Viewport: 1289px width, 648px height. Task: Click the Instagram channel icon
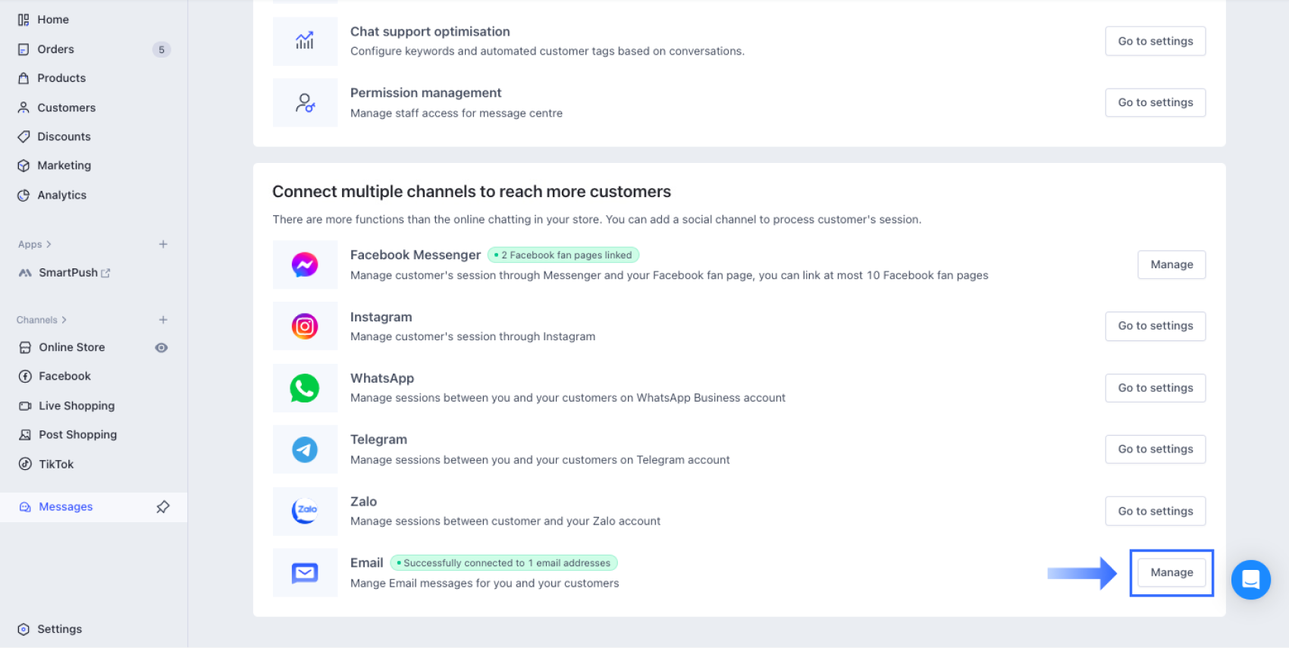(x=305, y=326)
